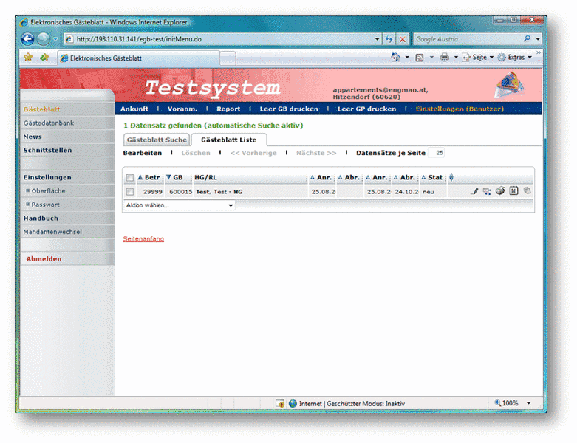Sort the table by the Stat column

click(x=434, y=178)
